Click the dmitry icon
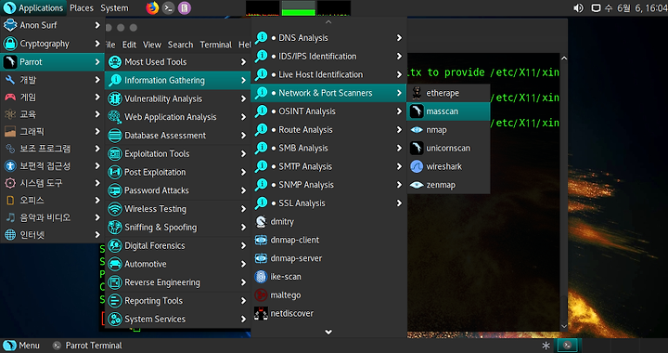The height and width of the screenshot is (353, 668). click(261, 222)
